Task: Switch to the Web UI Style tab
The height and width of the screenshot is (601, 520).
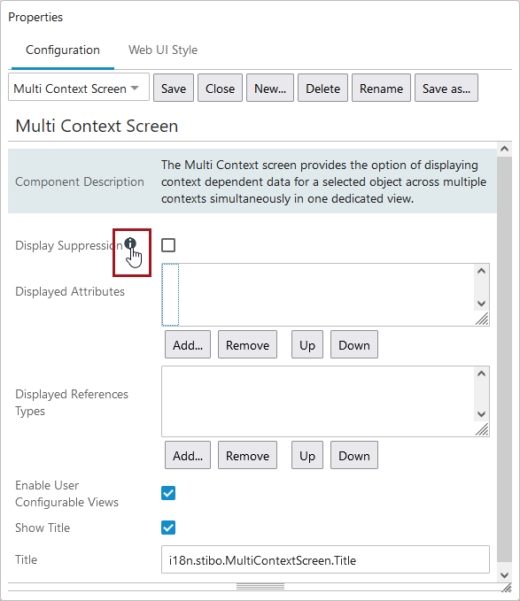Action: click(x=163, y=50)
